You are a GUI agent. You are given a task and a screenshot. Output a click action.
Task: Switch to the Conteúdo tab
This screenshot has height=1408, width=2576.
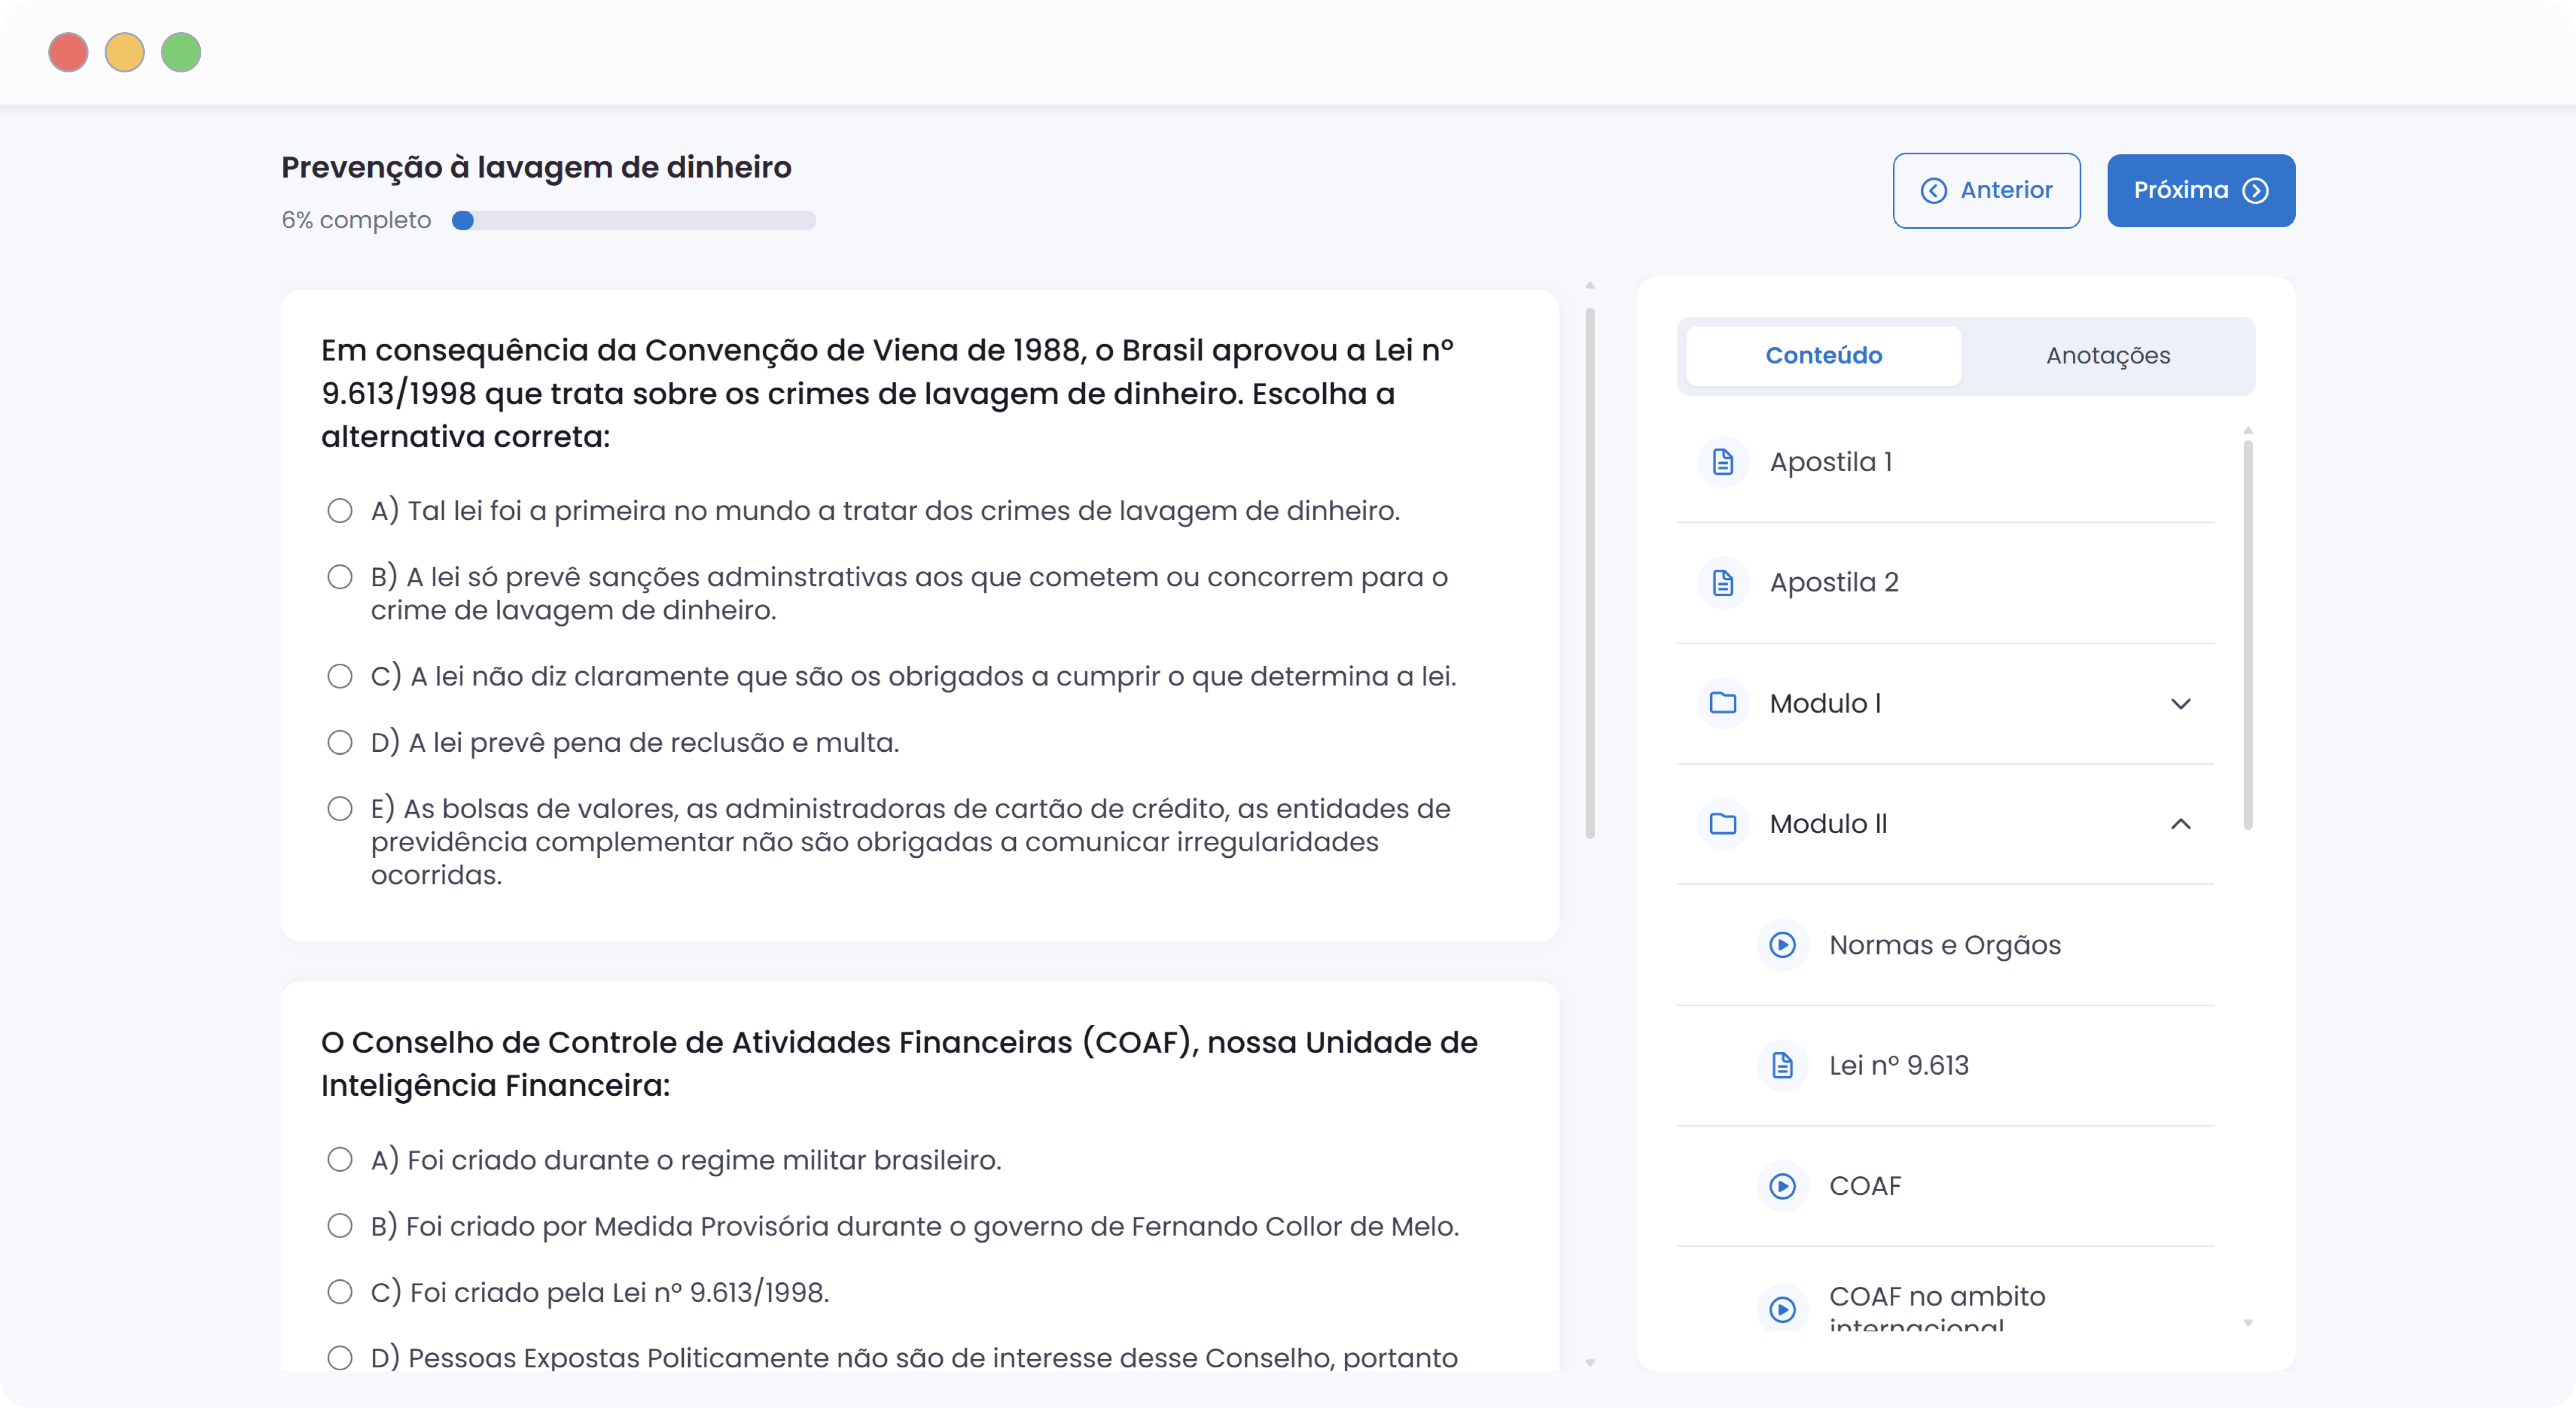pos(1823,356)
